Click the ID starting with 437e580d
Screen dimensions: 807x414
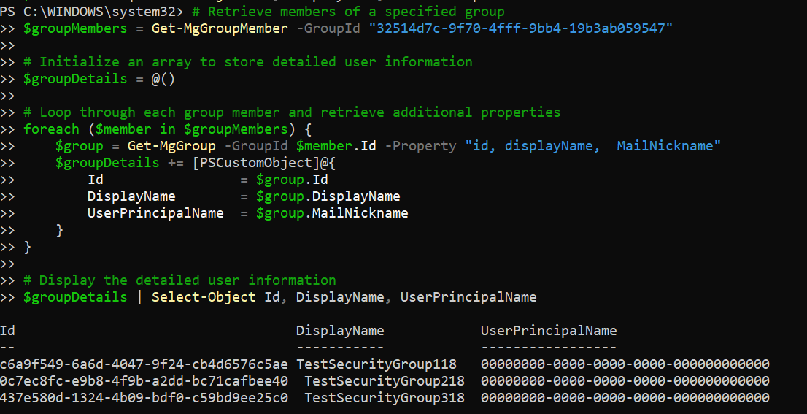(144, 398)
